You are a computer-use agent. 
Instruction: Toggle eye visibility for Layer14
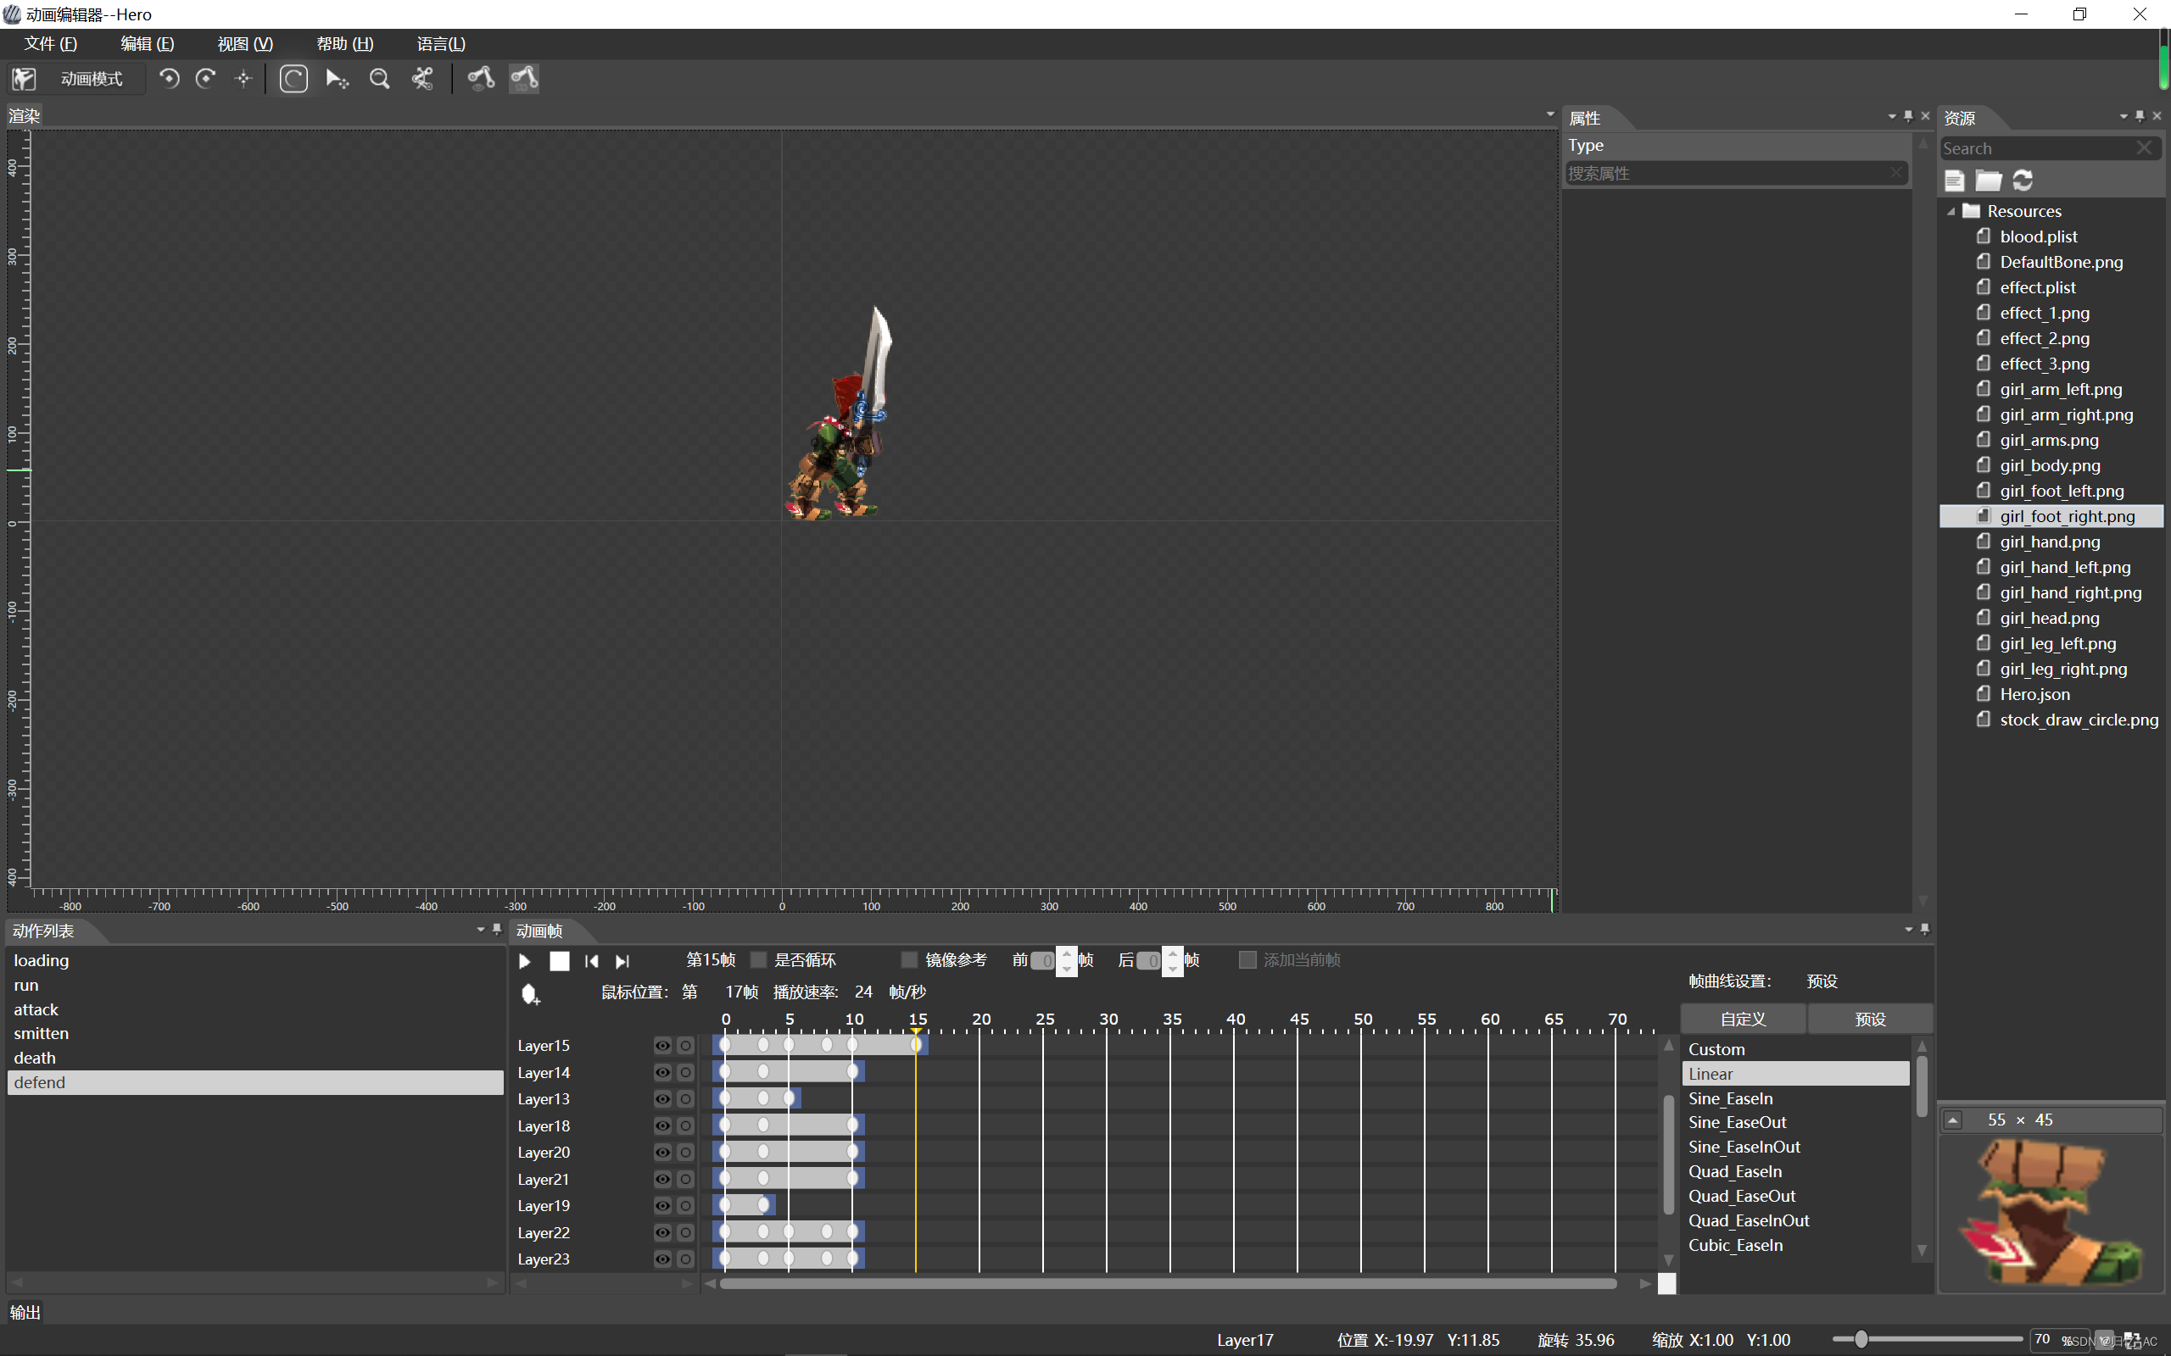[662, 1073]
